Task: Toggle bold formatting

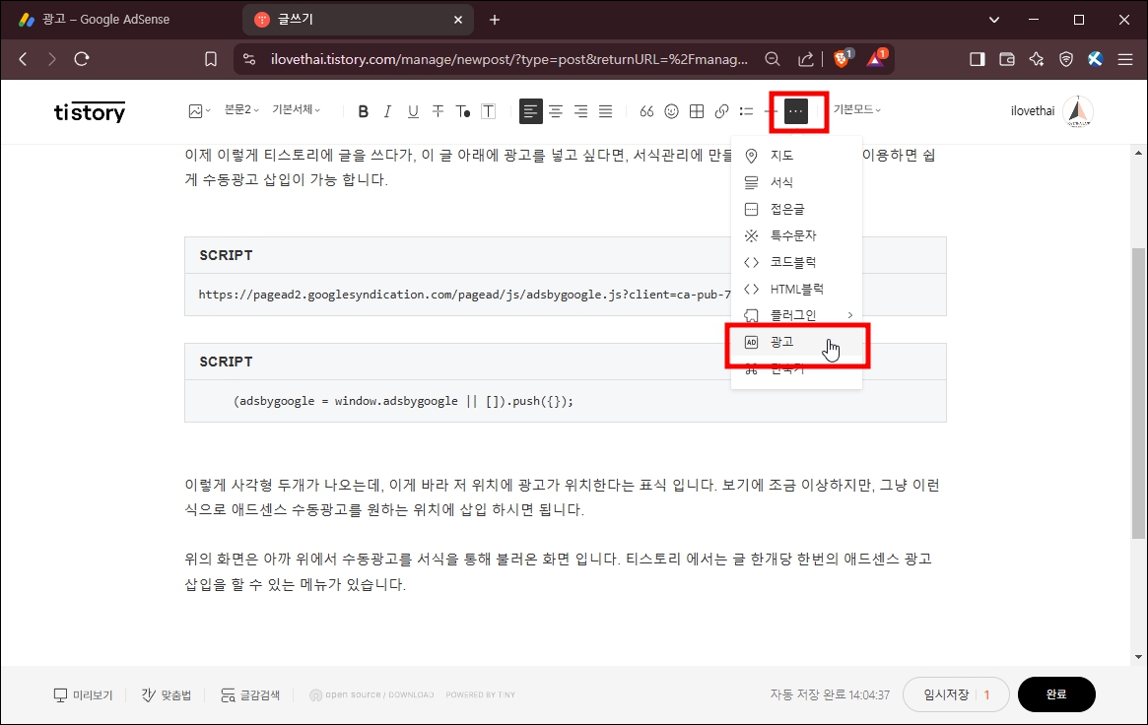Action: point(363,110)
